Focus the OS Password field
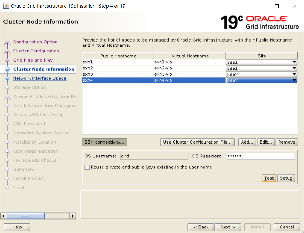304x233 pixels. coord(261,156)
